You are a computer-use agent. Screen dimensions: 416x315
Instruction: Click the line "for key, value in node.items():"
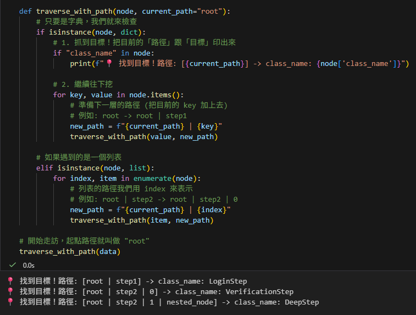118,95
